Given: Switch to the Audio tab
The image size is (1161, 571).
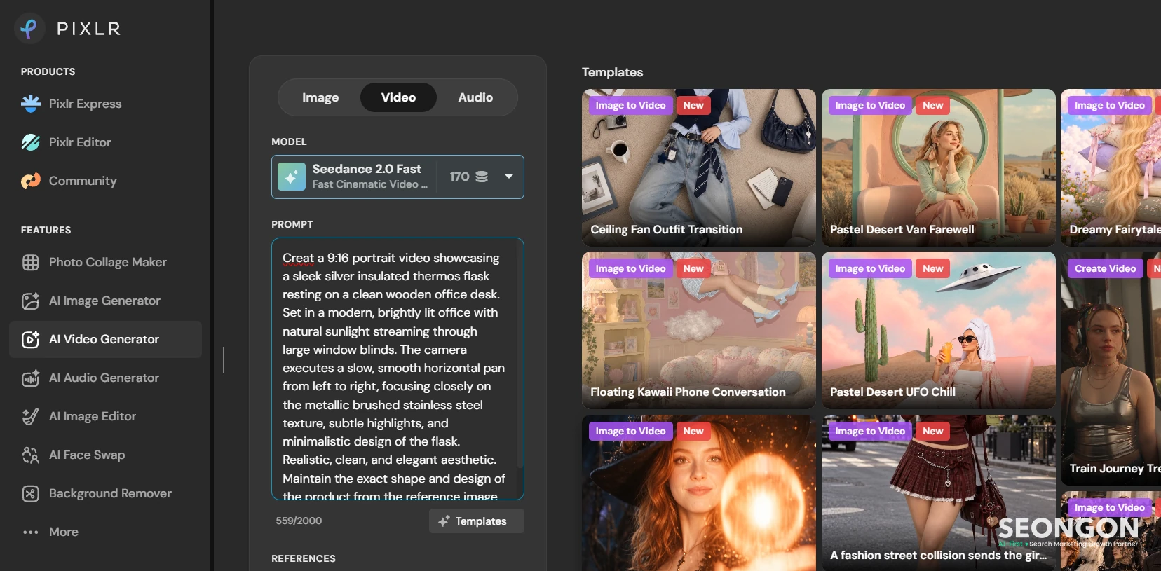Looking at the screenshot, I should click(x=475, y=97).
